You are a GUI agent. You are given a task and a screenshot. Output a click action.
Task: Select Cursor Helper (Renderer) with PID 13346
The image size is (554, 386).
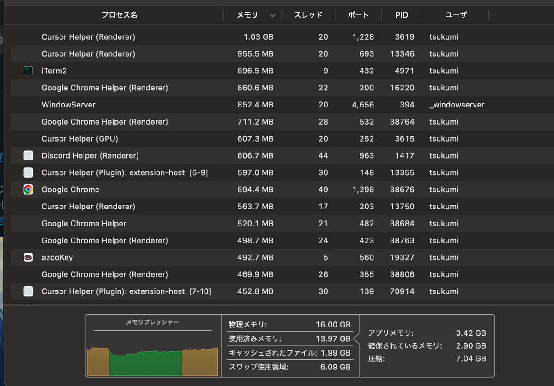point(89,54)
